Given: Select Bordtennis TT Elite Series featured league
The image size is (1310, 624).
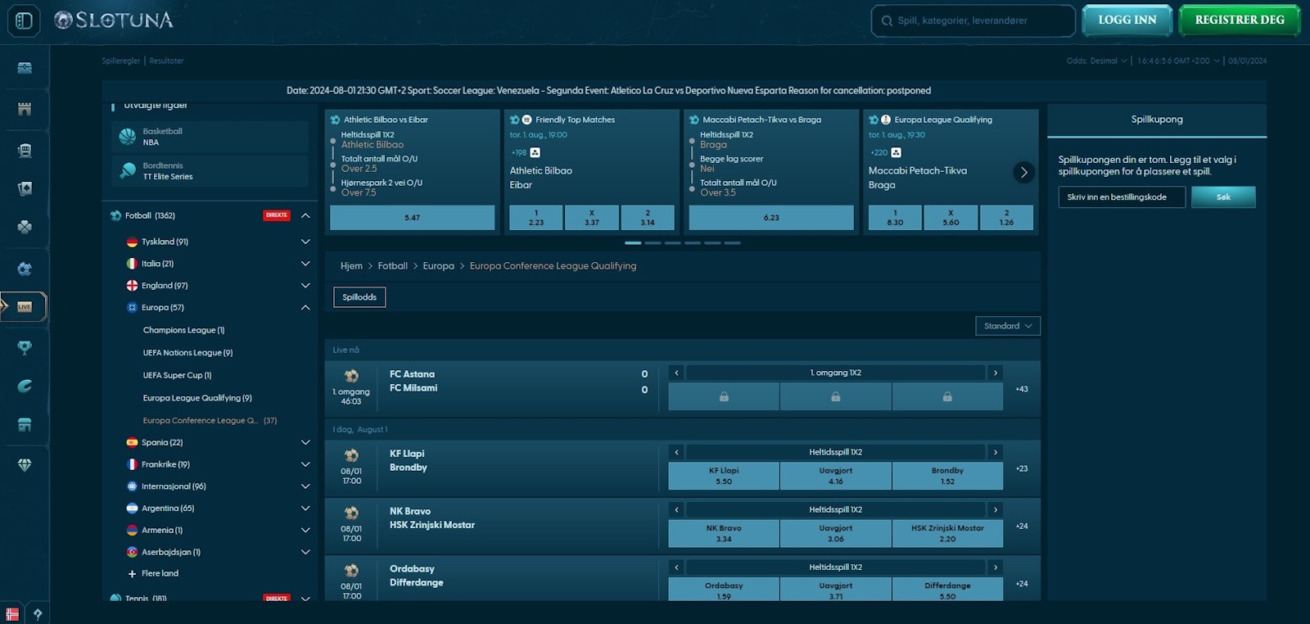Looking at the screenshot, I should coord(210,170).
